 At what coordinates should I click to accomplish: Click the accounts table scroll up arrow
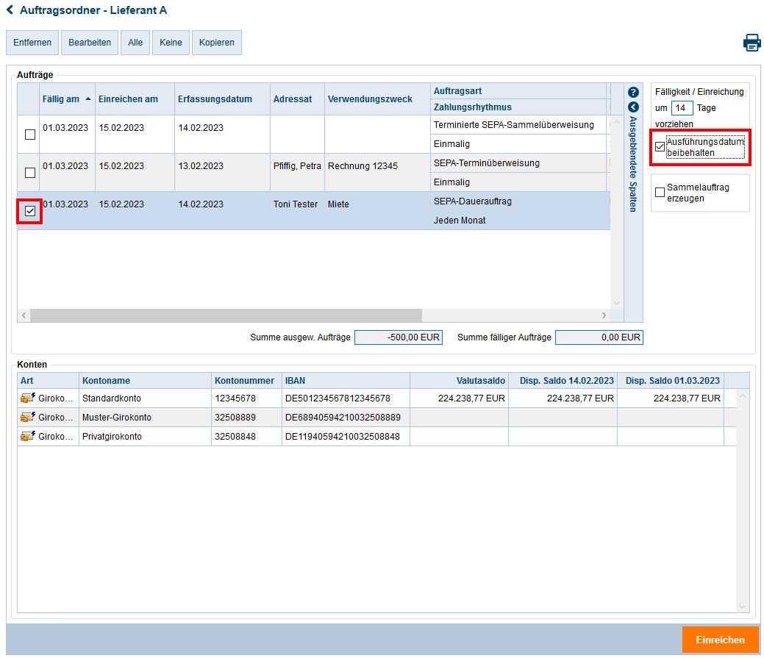click(x=743, y=396)
